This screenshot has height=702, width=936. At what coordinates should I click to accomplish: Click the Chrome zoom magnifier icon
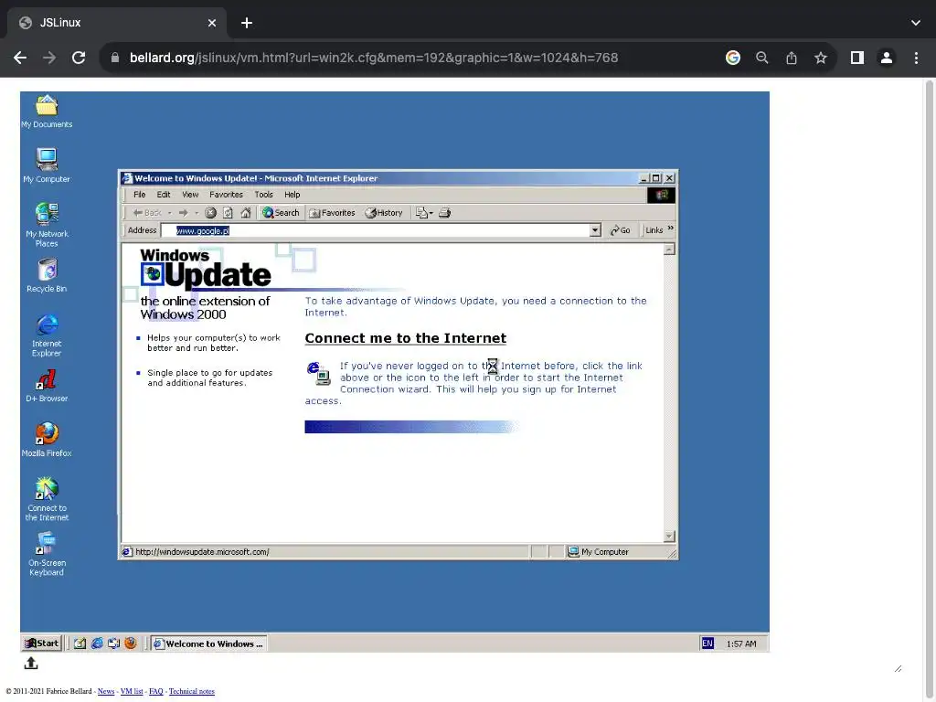[761, 58]
